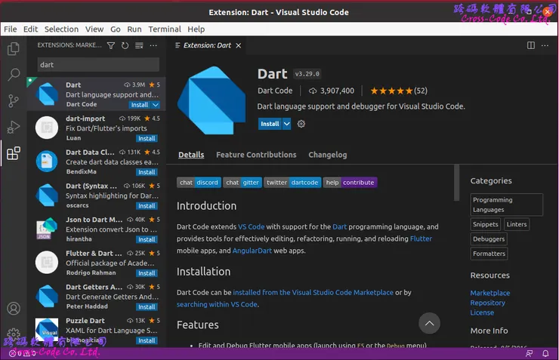This screenshot has width=559, height=360.
Task: Open the Terminal menu
Action: (x=164, y=29)
